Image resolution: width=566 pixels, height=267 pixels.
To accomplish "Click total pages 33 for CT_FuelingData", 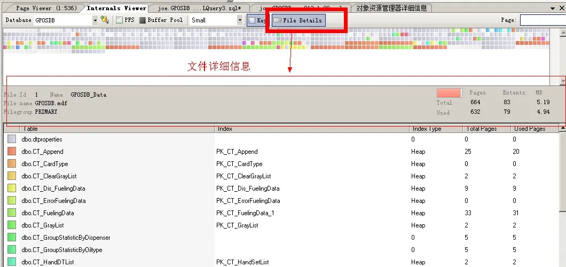I will tap(468, 213).
